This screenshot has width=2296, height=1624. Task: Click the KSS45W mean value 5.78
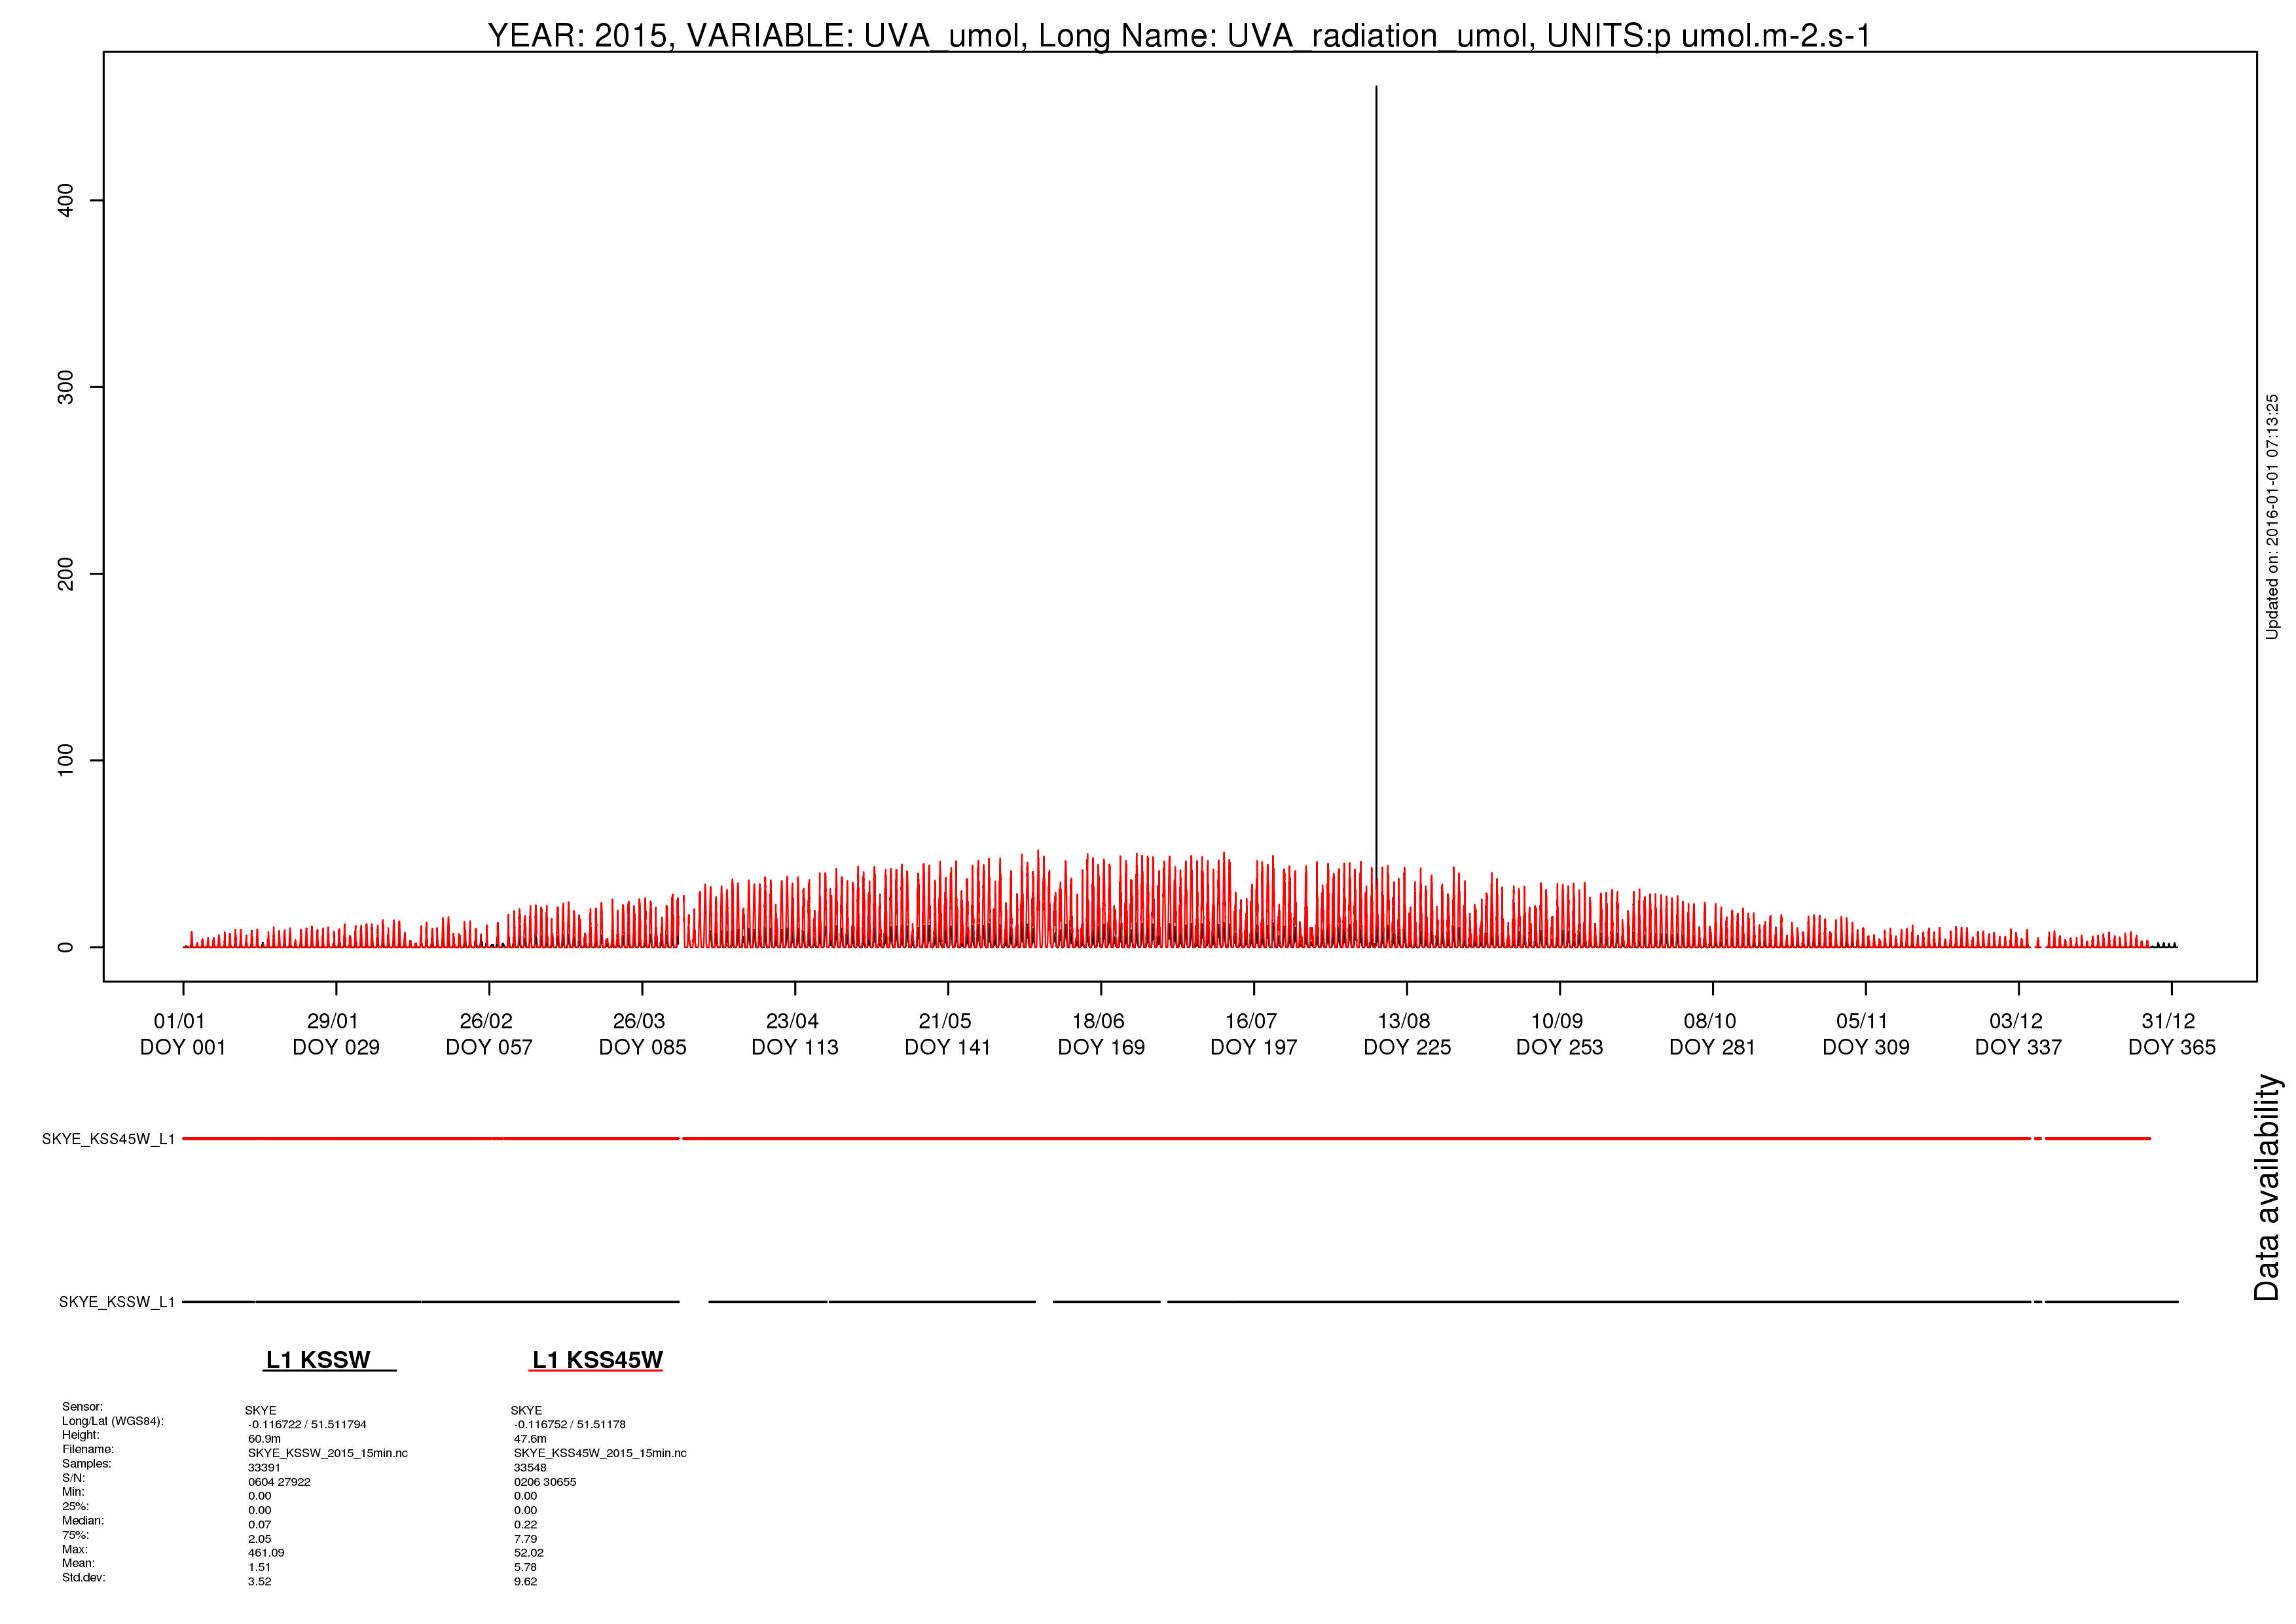point(525,1567)
